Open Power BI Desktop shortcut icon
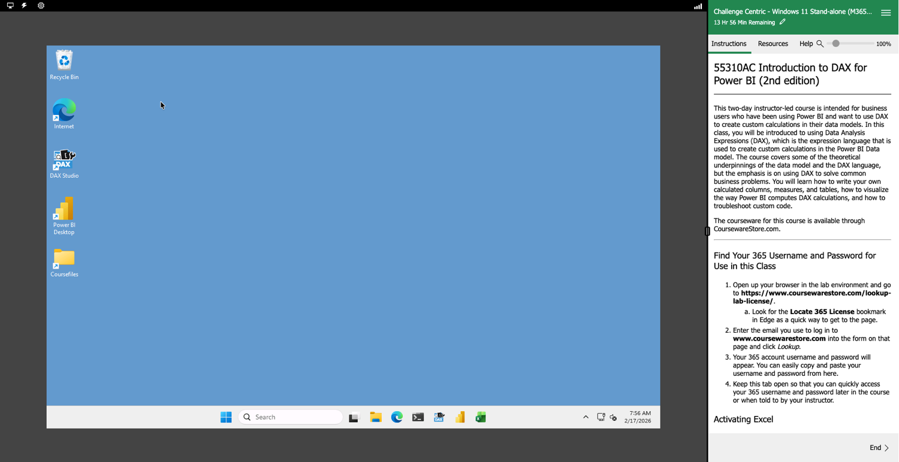Image resolution: width=899 pixels, height=462 pixels. [x=64, y=210]
